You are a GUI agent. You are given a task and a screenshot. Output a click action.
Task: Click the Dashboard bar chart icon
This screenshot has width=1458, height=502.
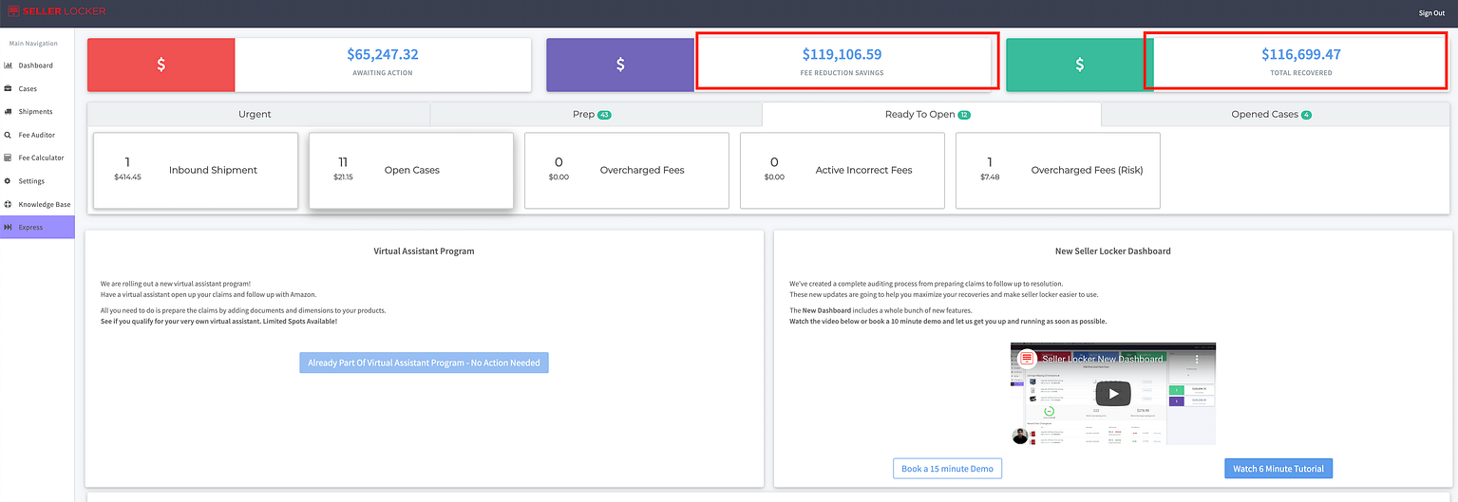coord(9,65)
